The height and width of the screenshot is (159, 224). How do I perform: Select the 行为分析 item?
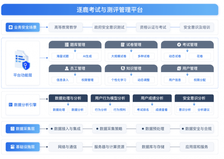(x=101, y=110)
